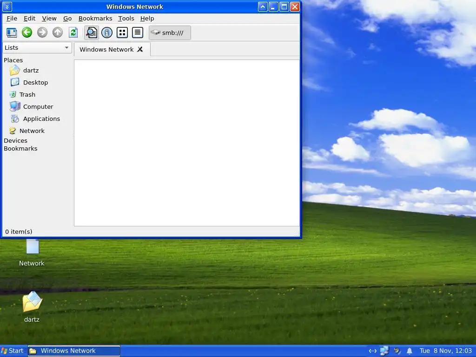Select the Network desktop icon

click(x=32, y=252)
